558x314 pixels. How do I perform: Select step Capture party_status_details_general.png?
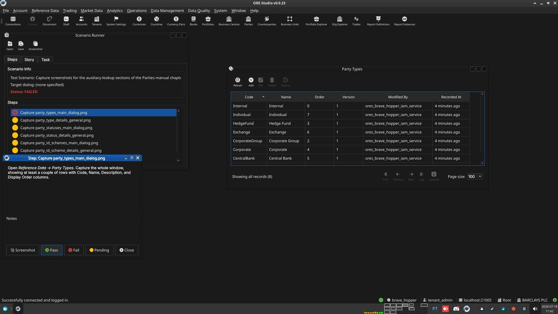click(x=94, y=135)
